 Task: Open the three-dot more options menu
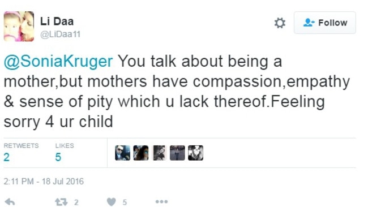tap(161, 201)
